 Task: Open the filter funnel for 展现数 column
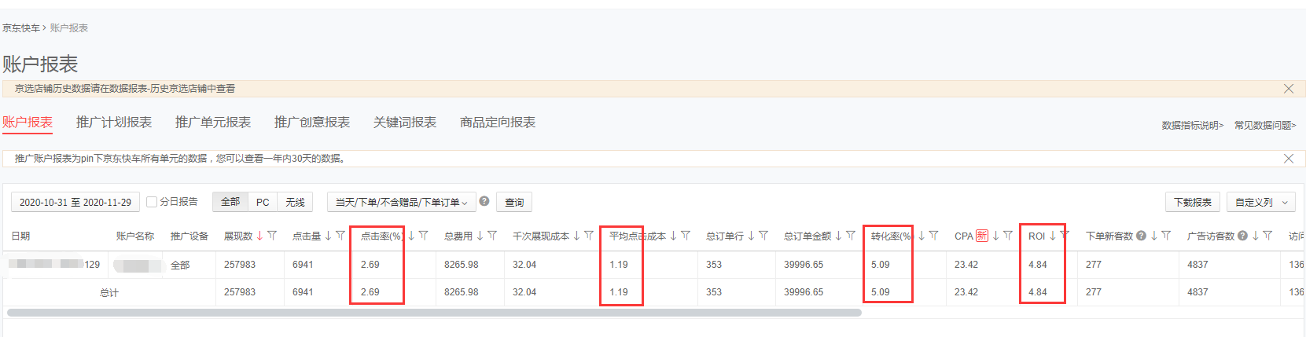point(272,236)
